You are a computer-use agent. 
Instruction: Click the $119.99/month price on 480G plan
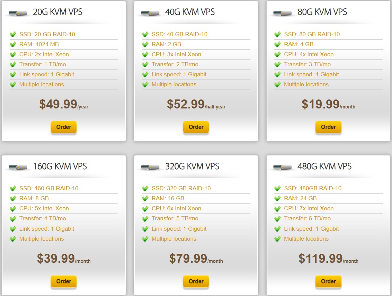coord(328,259)
